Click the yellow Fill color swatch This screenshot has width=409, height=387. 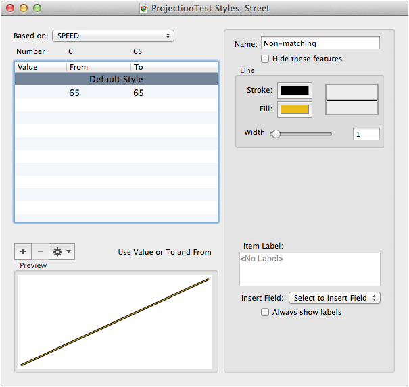point(295,109)
